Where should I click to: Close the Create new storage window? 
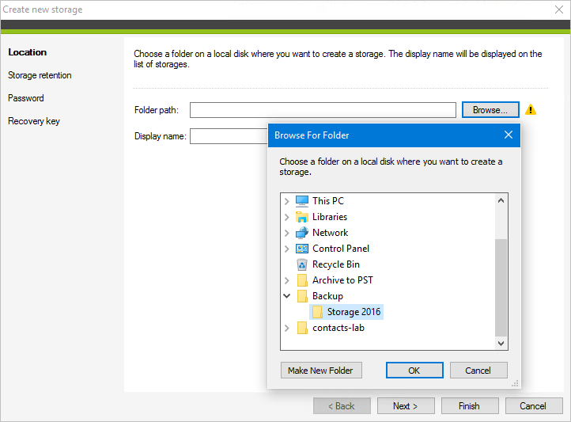pyautogui.click(x=559, y=10)
